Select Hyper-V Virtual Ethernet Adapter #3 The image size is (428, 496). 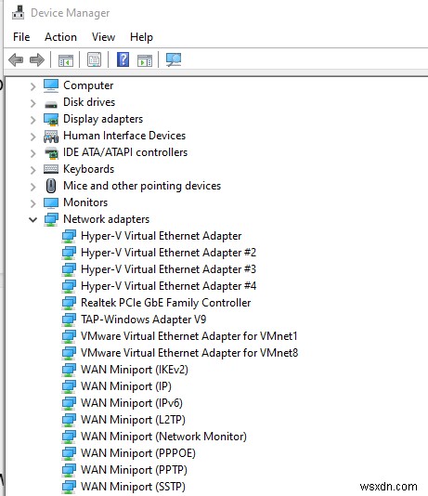168,269
